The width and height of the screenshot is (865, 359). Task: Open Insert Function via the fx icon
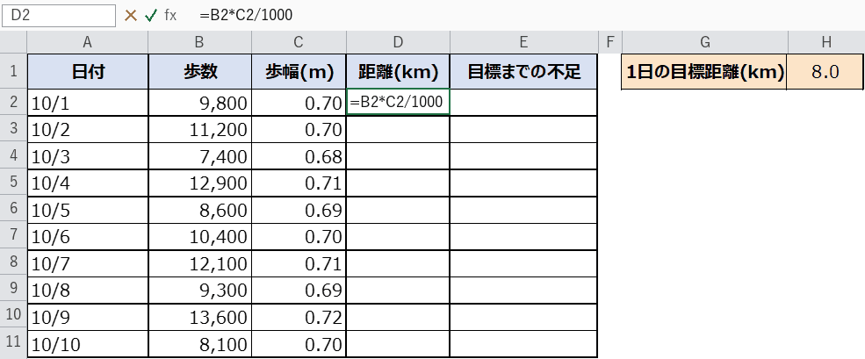pyautogui.click(x=170, y=16)
